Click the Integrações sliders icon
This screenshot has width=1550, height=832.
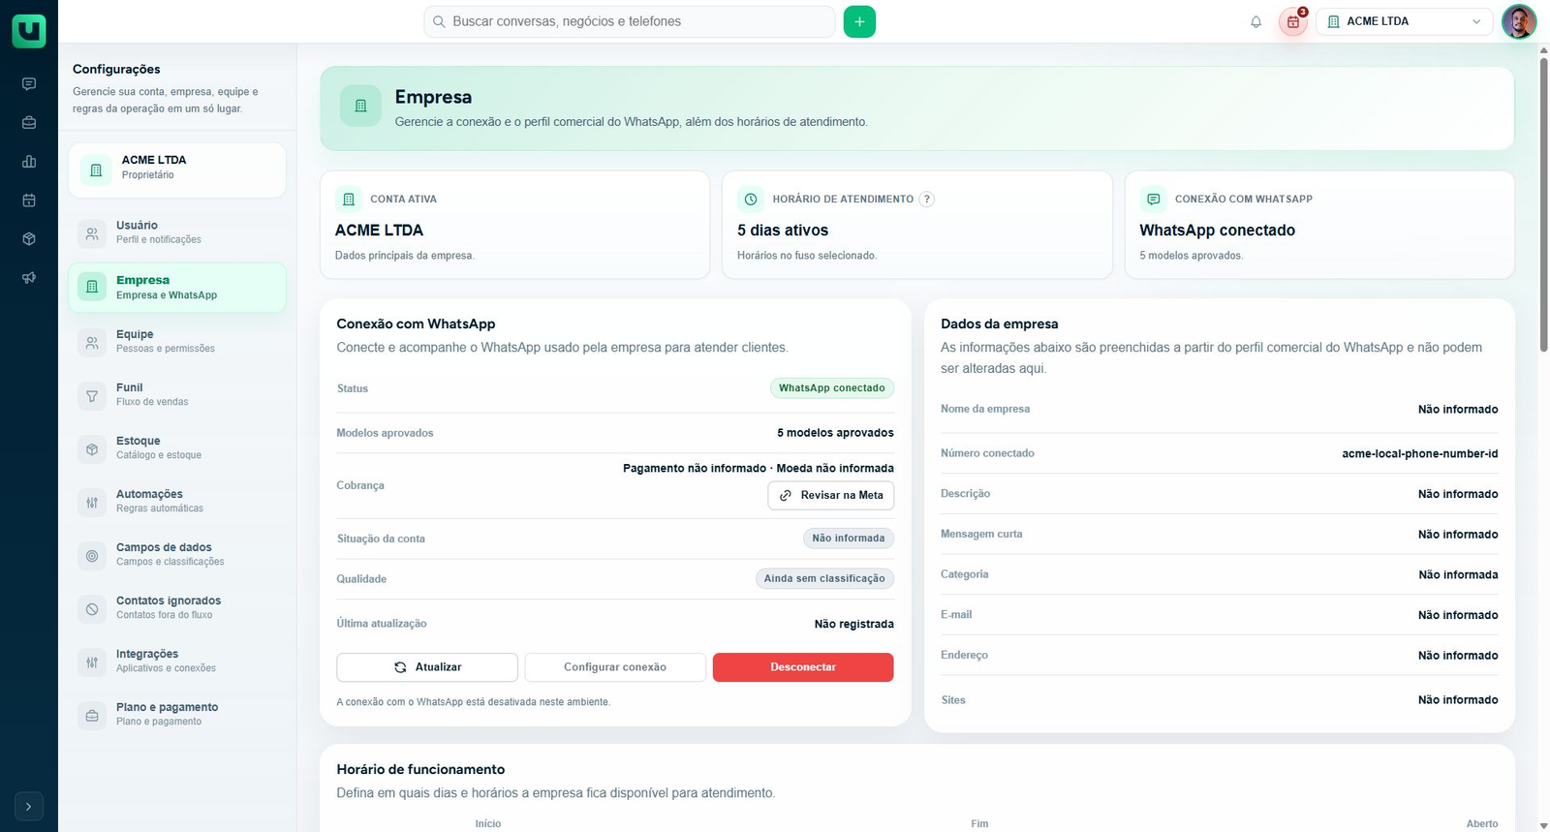(x=92, y=663)
